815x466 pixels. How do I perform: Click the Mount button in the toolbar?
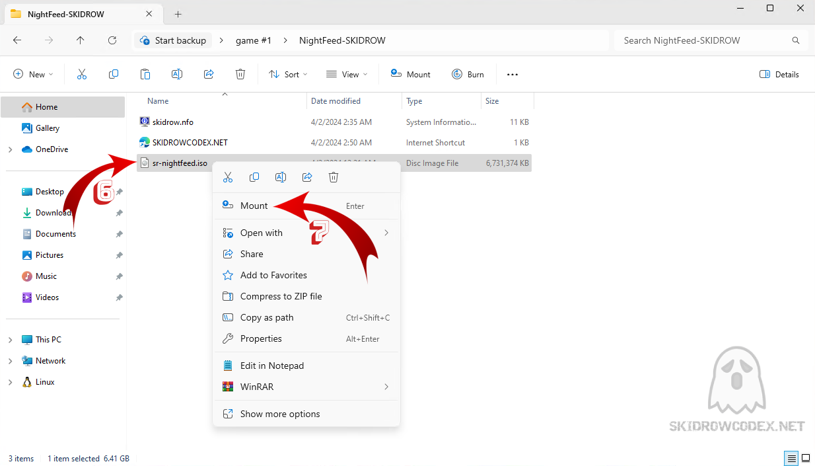pos(410,75)
